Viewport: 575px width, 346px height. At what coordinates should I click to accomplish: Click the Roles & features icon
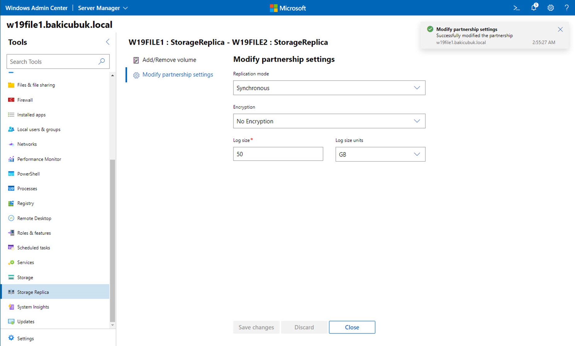11,233
